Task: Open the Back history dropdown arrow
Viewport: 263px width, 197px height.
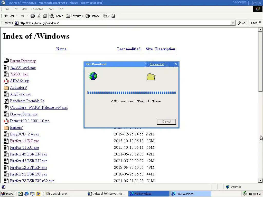Action: [x=18, y=16]
